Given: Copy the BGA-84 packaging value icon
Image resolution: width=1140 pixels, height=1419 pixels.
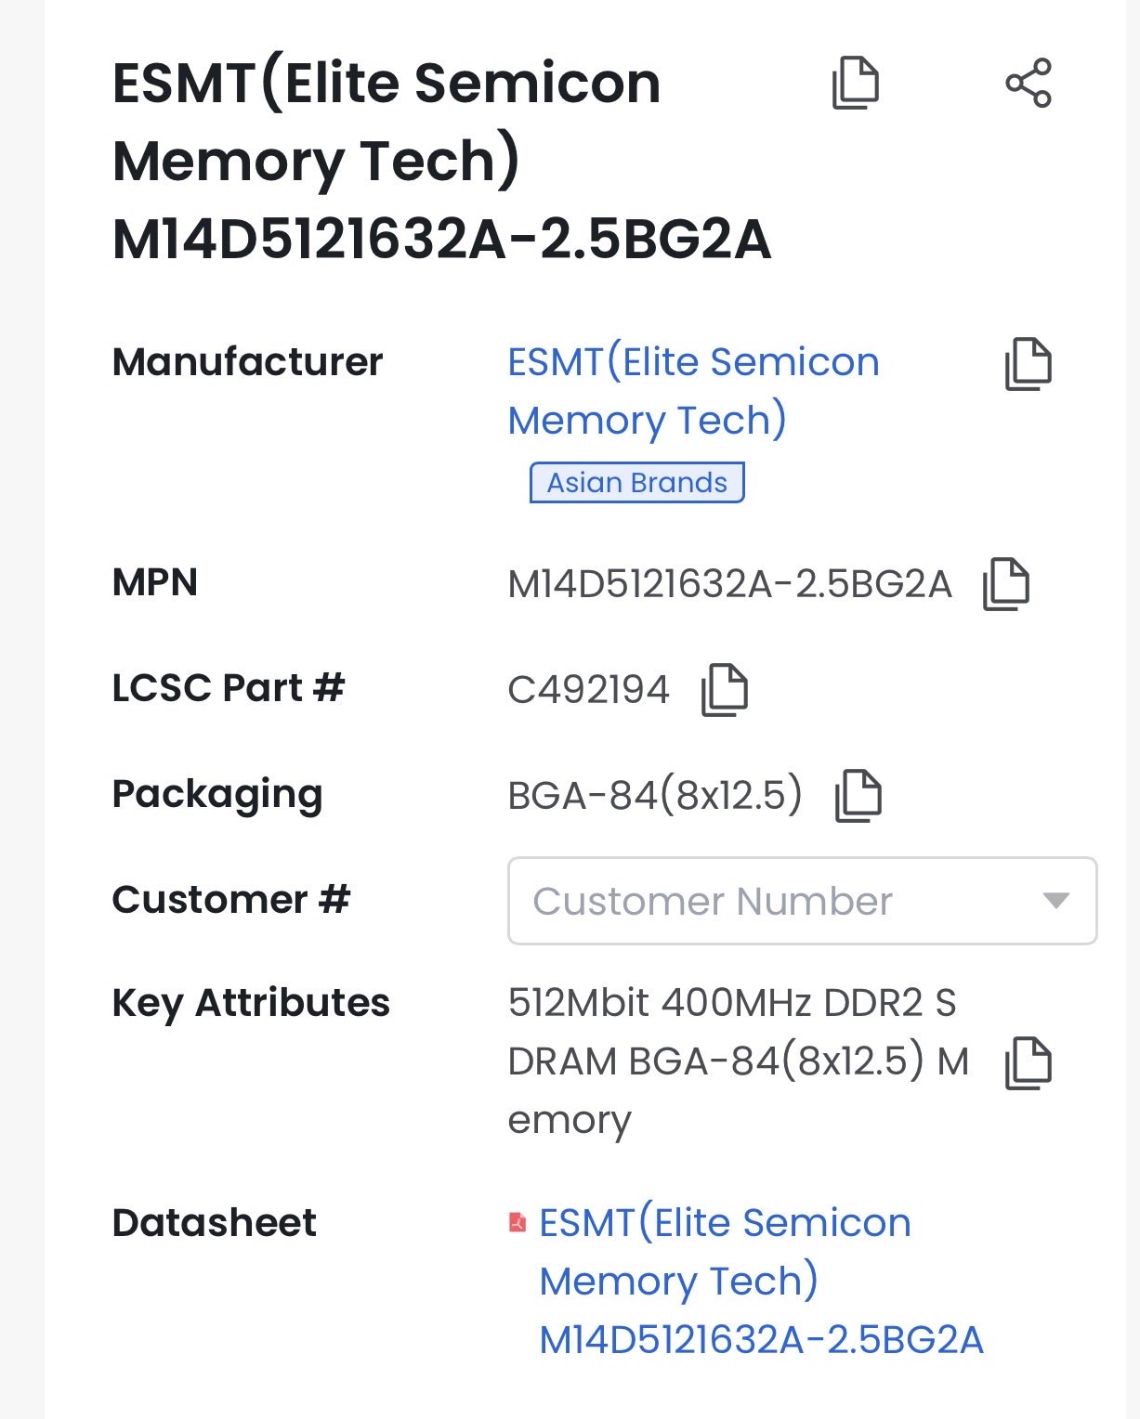Looking at the screenshot, I should coord(858,796).
